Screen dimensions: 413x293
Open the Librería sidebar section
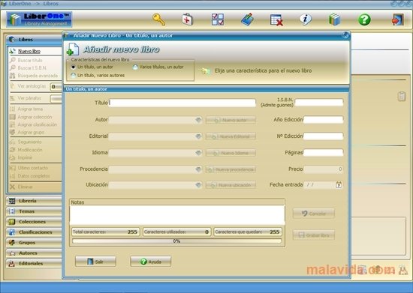[x=34, y=201]
